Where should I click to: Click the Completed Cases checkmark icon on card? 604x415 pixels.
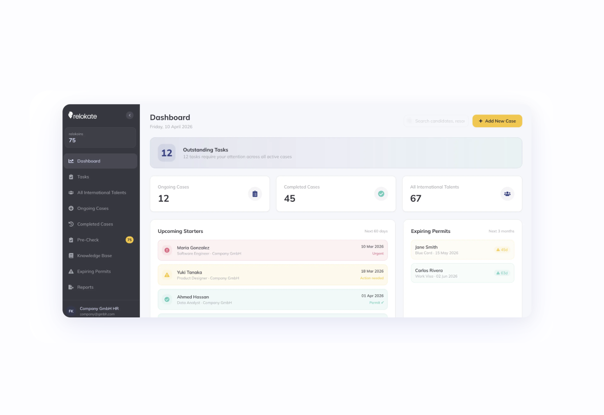click(x=381, y=194)
